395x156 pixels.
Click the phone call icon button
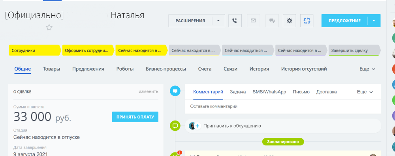coord(235,20)
